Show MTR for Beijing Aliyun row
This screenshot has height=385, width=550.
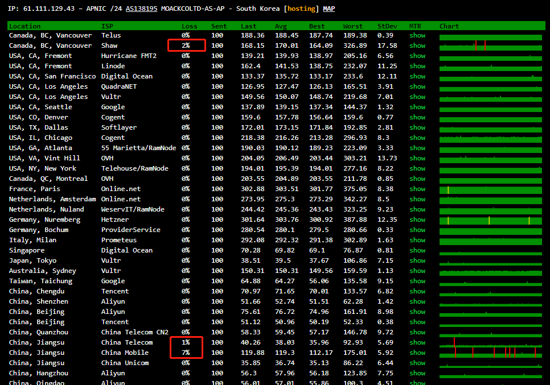417,312
